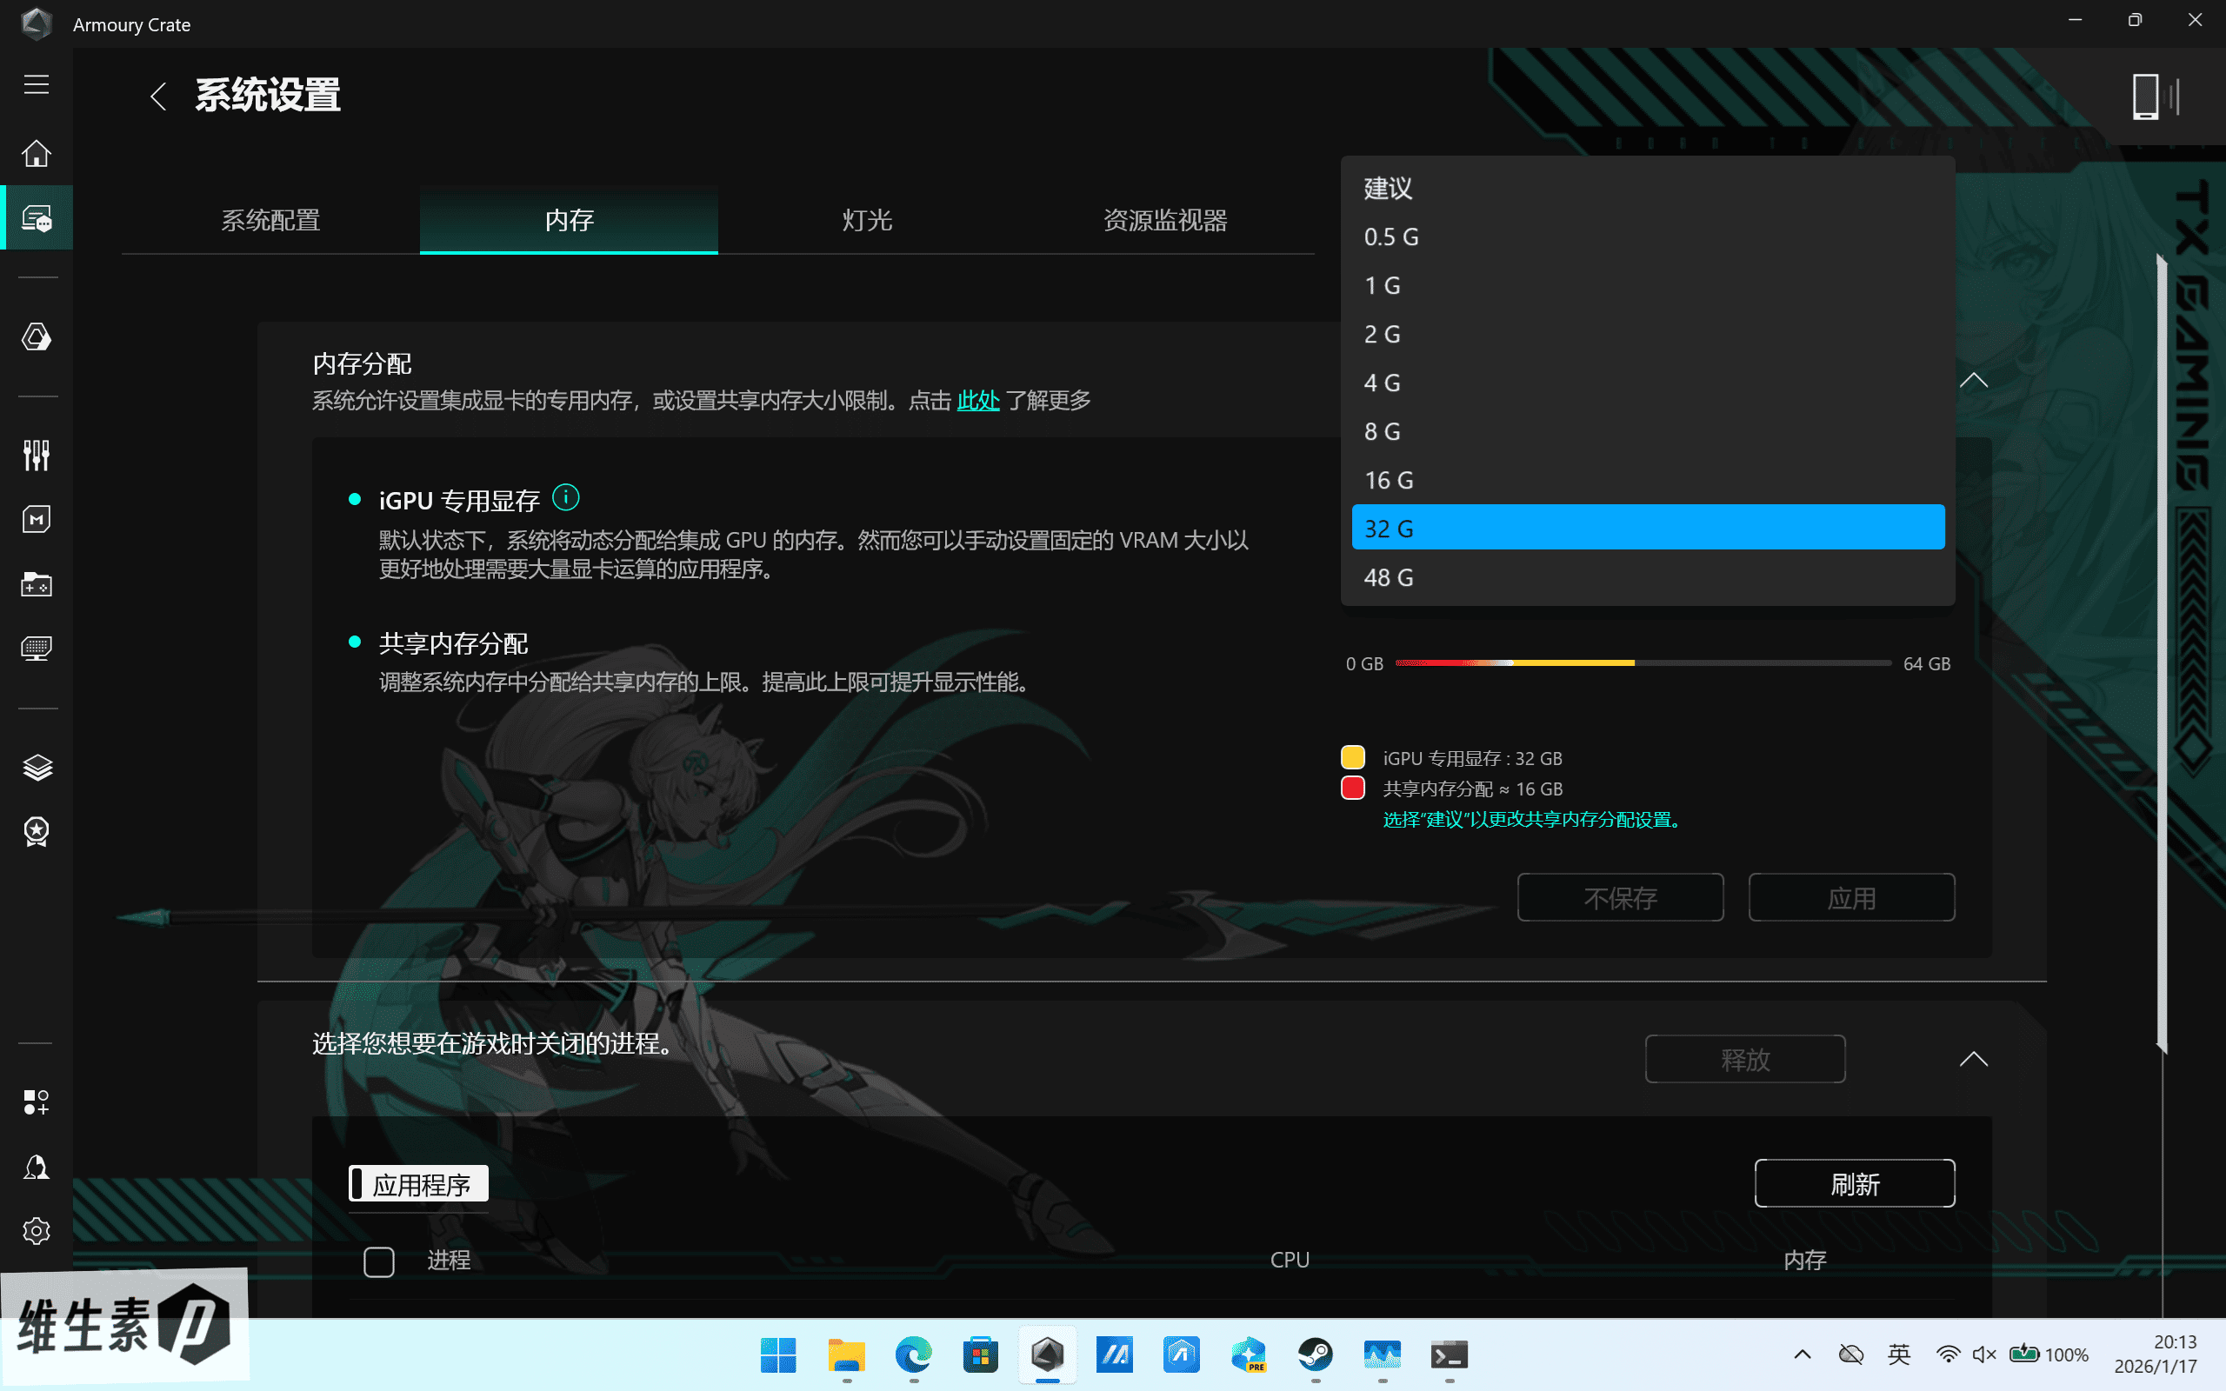This screenshot has height=1391, width=2226.
Task: Open the settings gear in sidebar
Action: tap(36, 1231)
